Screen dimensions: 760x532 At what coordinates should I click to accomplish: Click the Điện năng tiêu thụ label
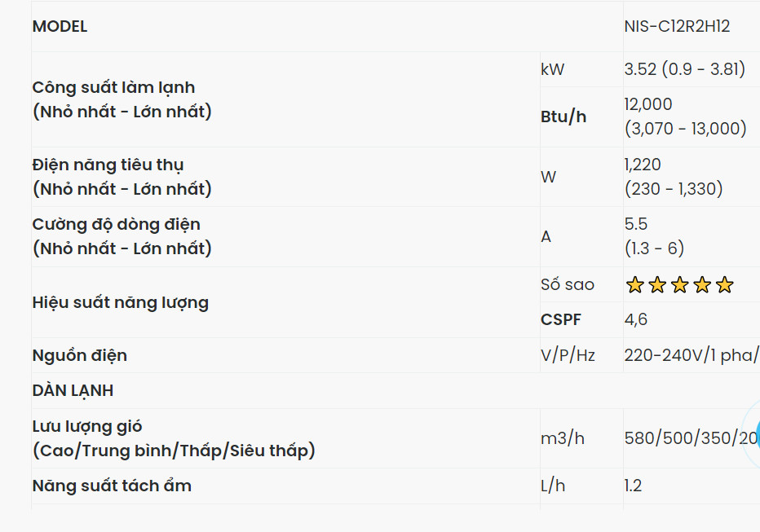(108, 165)
